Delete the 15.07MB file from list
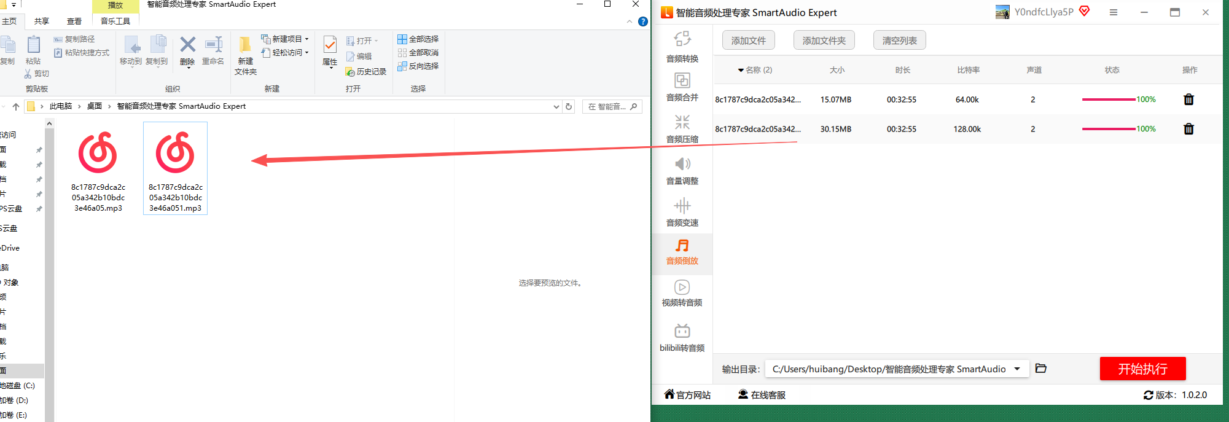This screenshot has height=422, width=1229. click(x=1188, y=100)
